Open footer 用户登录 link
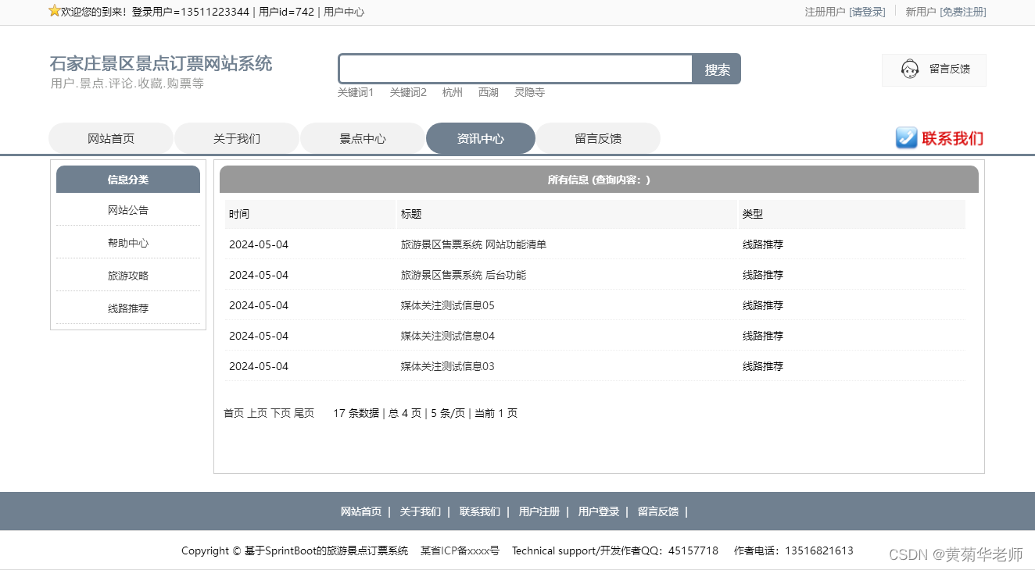 click(599, 511)
